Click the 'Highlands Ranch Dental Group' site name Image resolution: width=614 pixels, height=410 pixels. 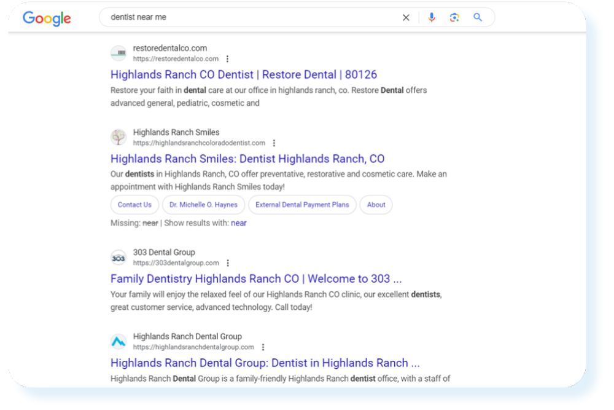point(187,337)
